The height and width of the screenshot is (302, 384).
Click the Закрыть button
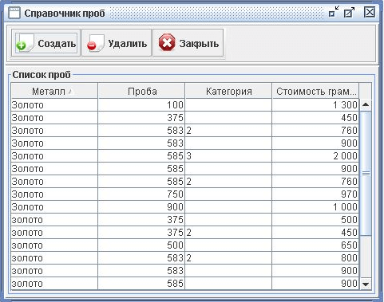coord(188,43)
